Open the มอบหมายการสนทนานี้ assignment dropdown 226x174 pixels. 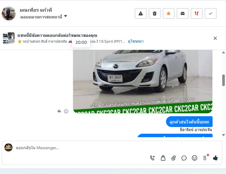(43, 17)
